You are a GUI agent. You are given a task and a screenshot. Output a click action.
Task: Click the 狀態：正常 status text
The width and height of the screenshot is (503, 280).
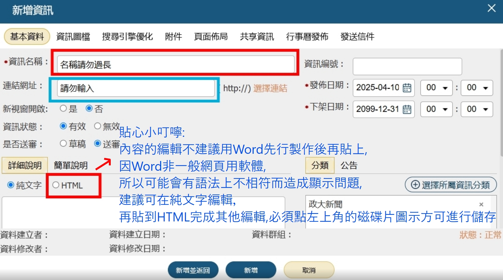480,235
